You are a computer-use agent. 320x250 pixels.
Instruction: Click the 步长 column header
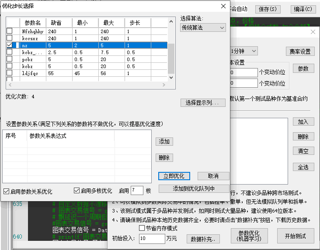point(138,23)
